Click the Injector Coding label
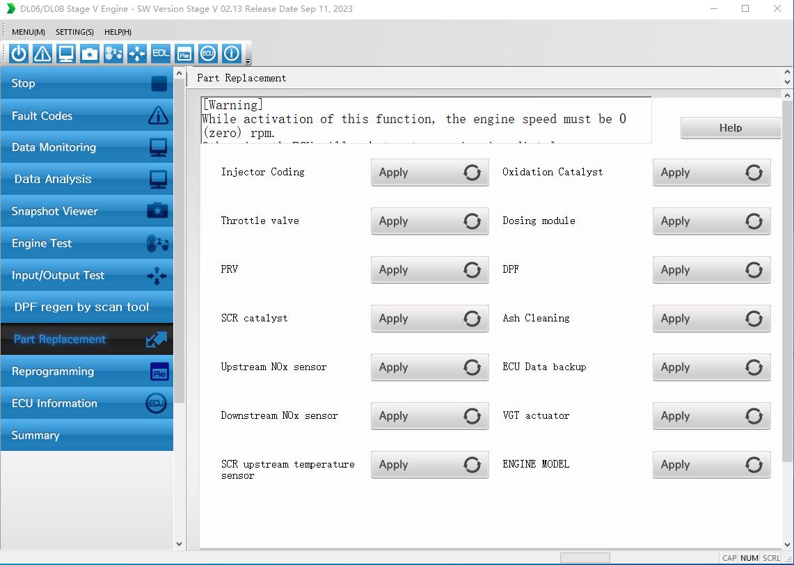The image size is (794, 565). point(263,172)
